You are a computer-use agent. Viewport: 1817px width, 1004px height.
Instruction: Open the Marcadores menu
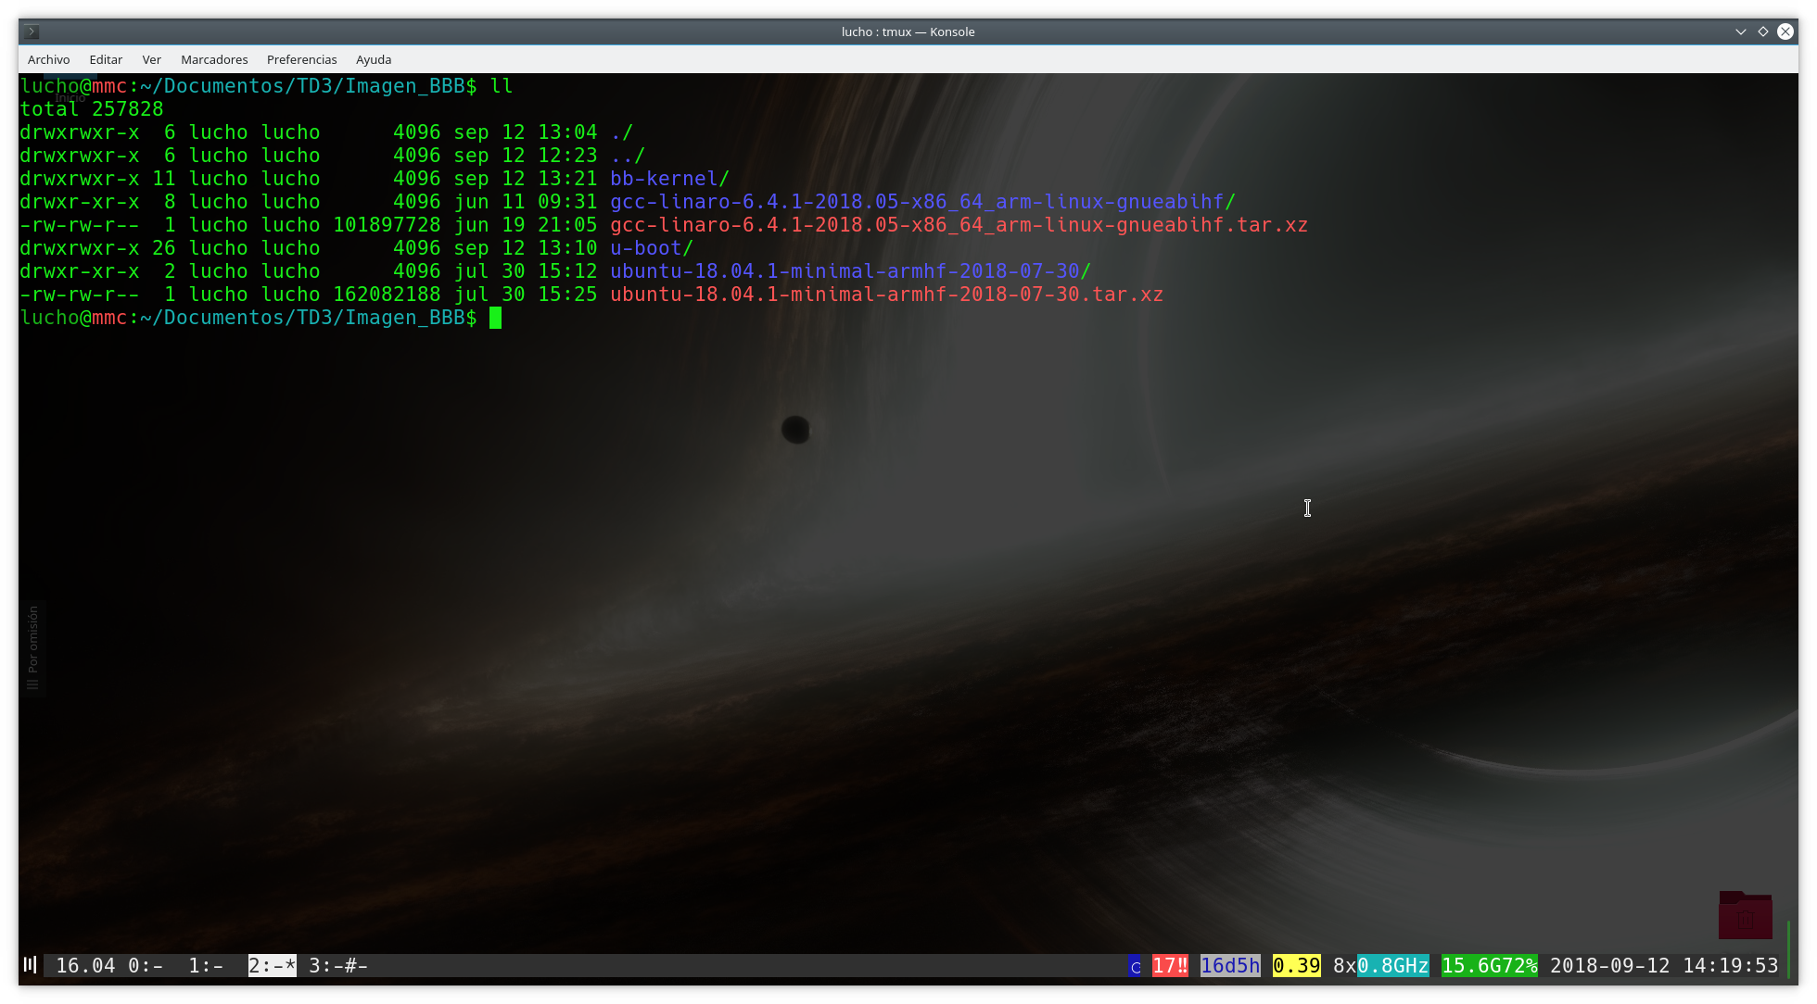pyautogui.click(x=214, y=59)
